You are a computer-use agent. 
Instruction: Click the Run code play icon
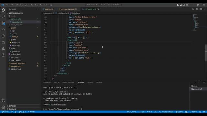click(193, 9)
